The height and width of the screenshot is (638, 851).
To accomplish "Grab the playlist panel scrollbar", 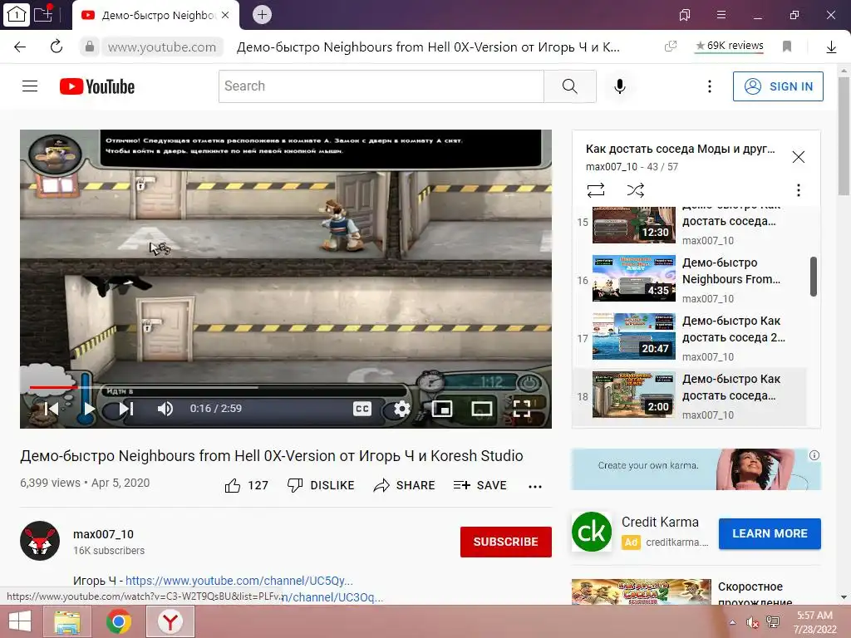I will coord(814,277).
